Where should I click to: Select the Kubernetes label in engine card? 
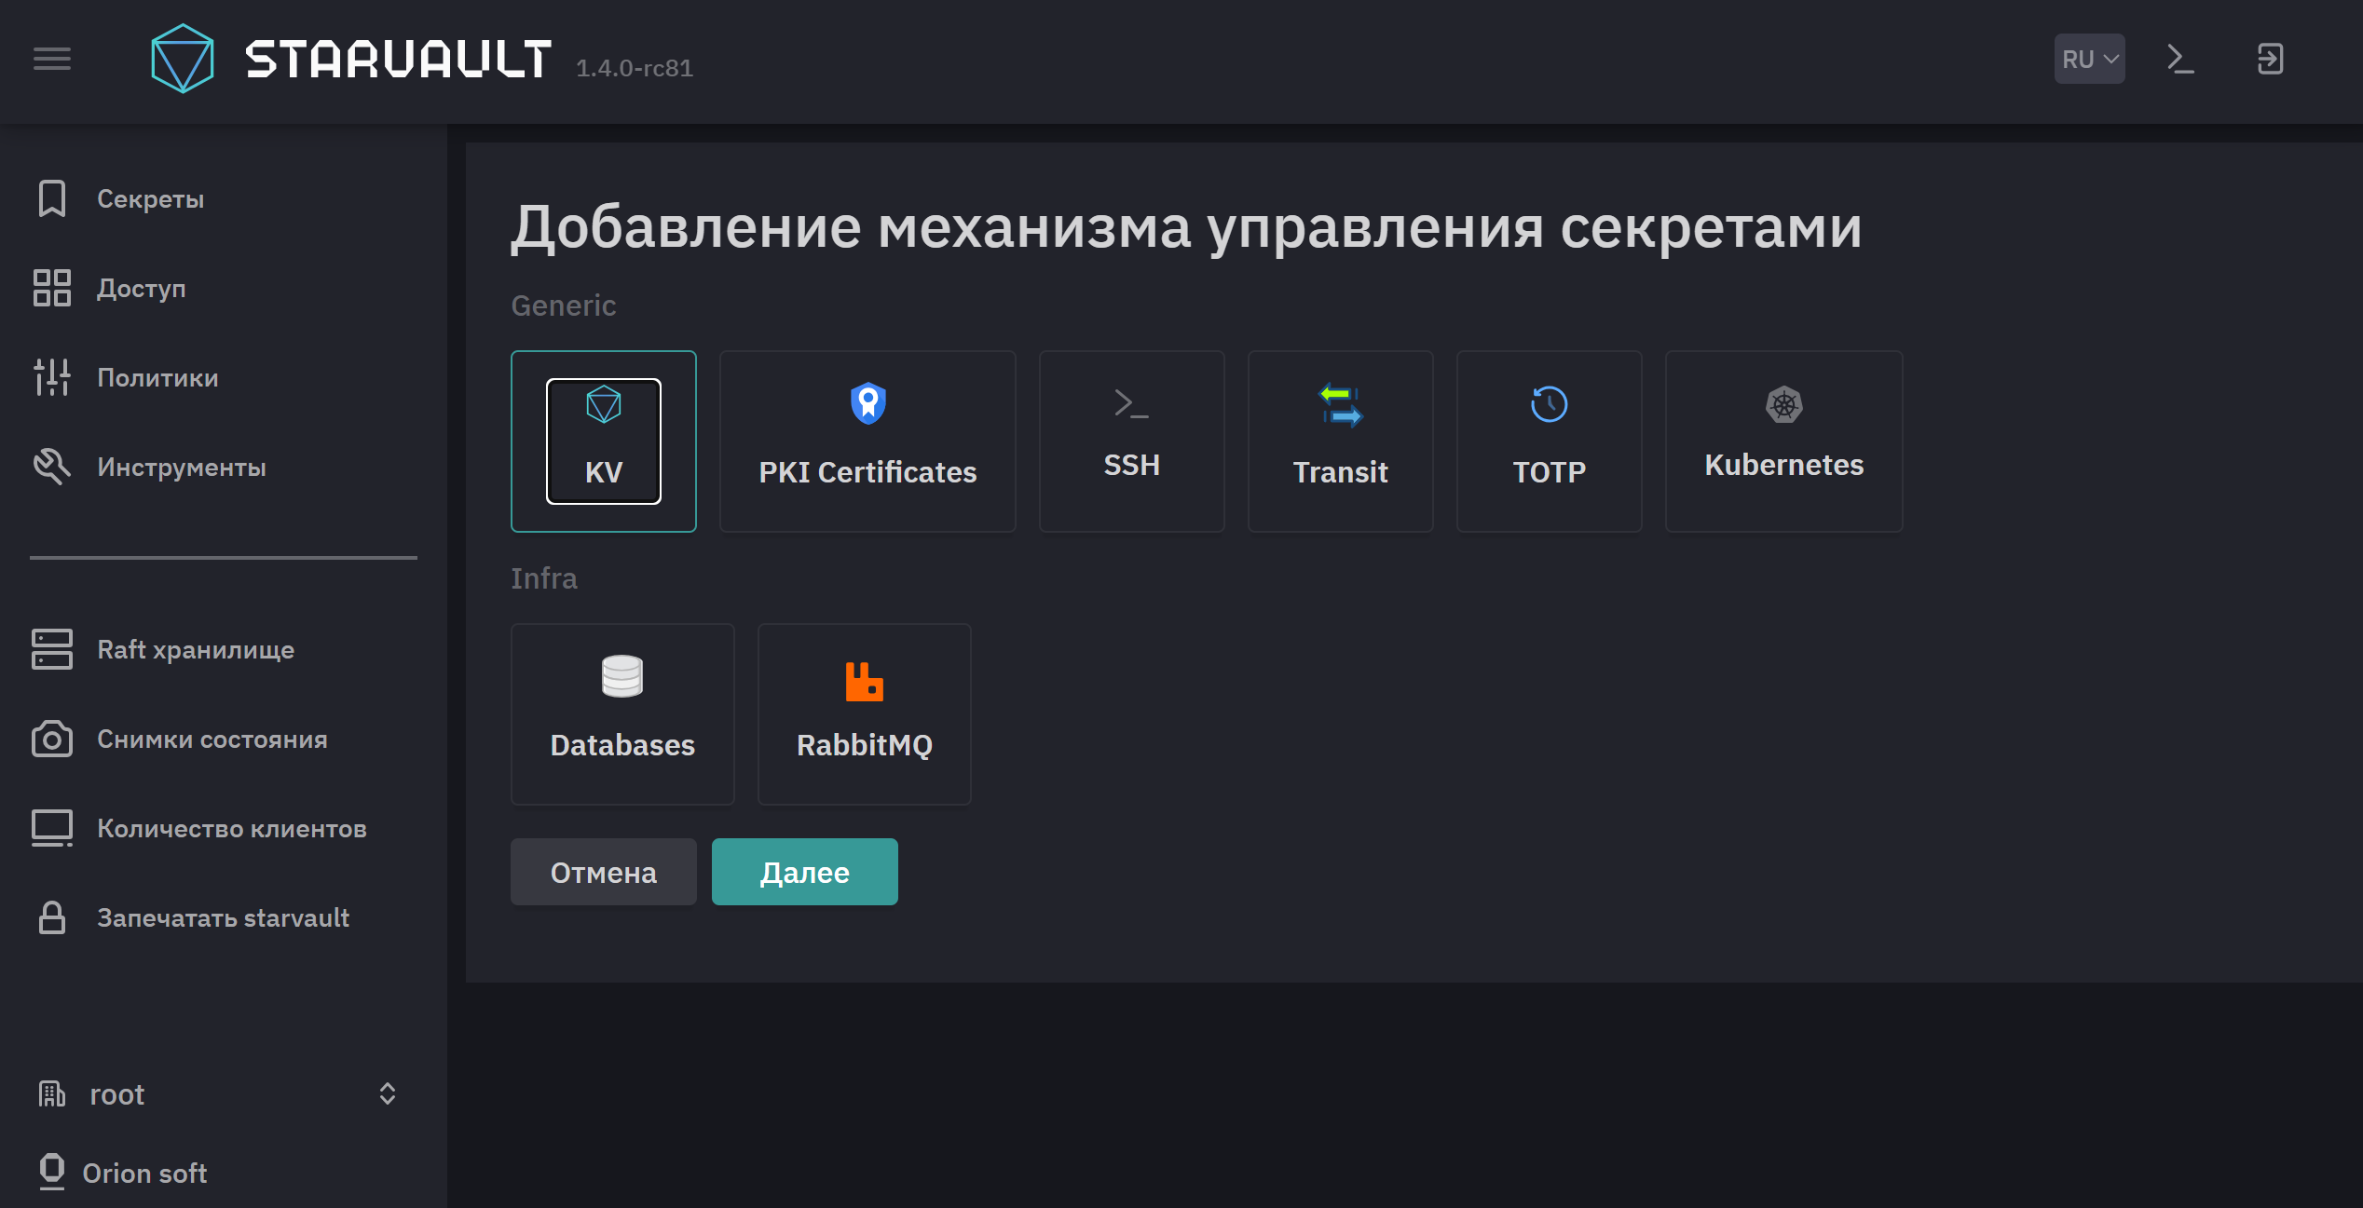tap(1783, 465)
